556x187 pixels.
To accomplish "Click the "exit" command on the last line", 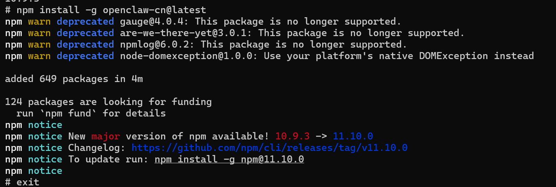I will point(28,182).
